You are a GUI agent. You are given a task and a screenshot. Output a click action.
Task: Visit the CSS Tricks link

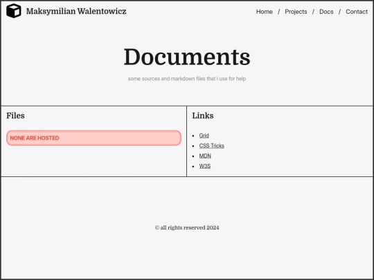[x=211, y=146]
